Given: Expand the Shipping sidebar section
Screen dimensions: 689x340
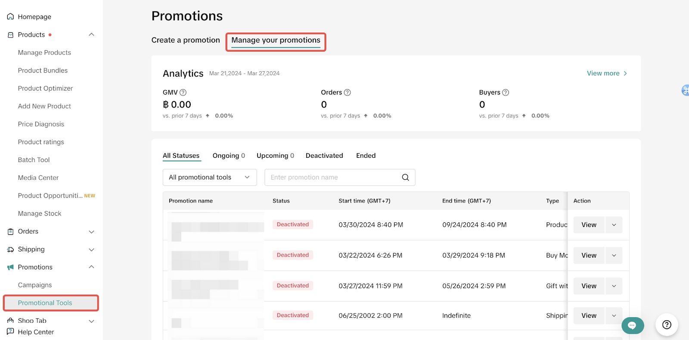Looking at the screenshot, I should (x=91, y=250).
